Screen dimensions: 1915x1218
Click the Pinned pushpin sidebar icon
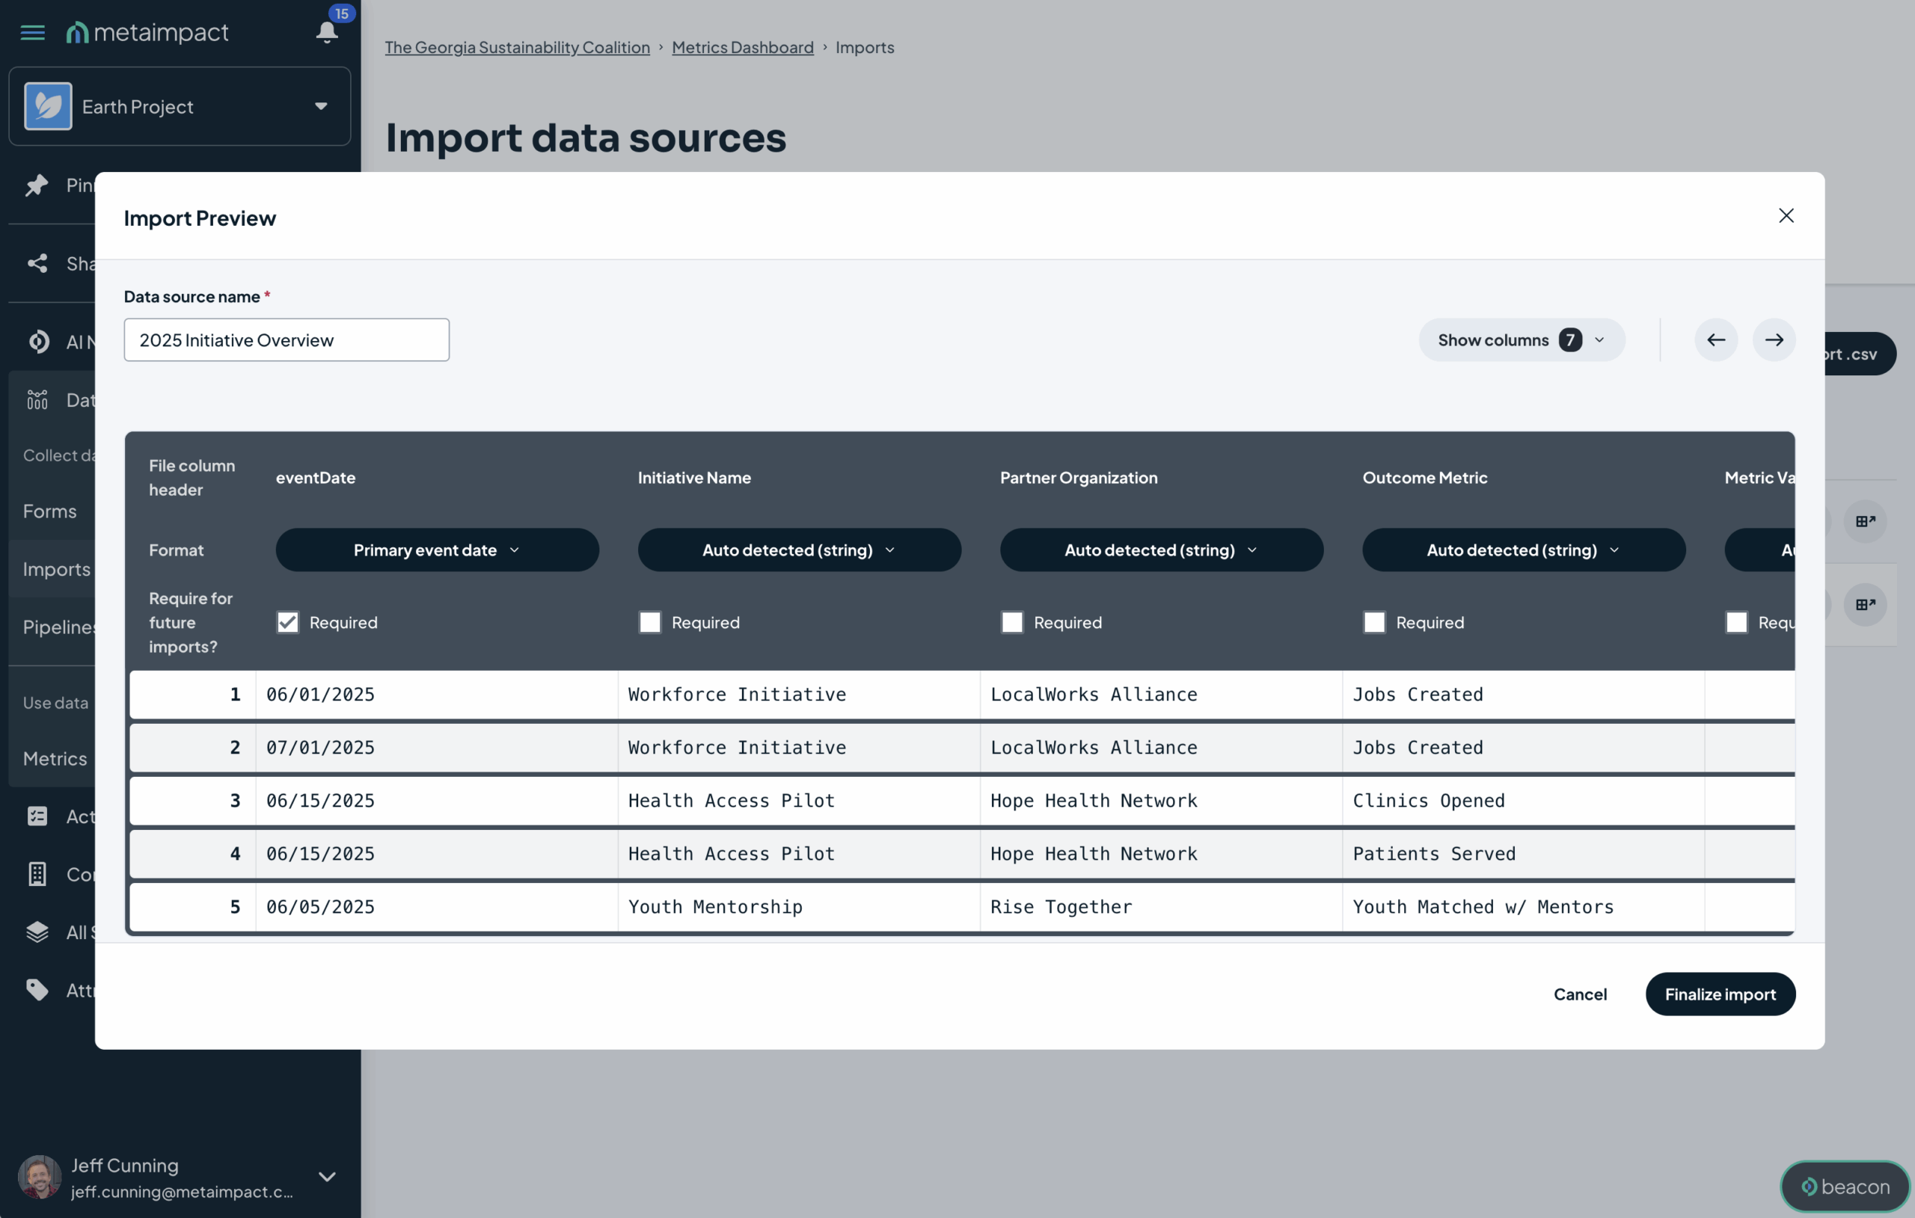tap(37, 185)
